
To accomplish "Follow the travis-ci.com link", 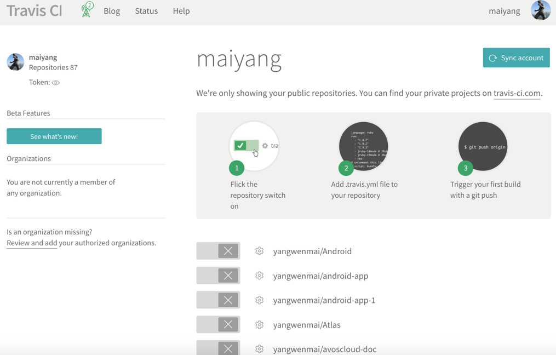I will 517,93.
